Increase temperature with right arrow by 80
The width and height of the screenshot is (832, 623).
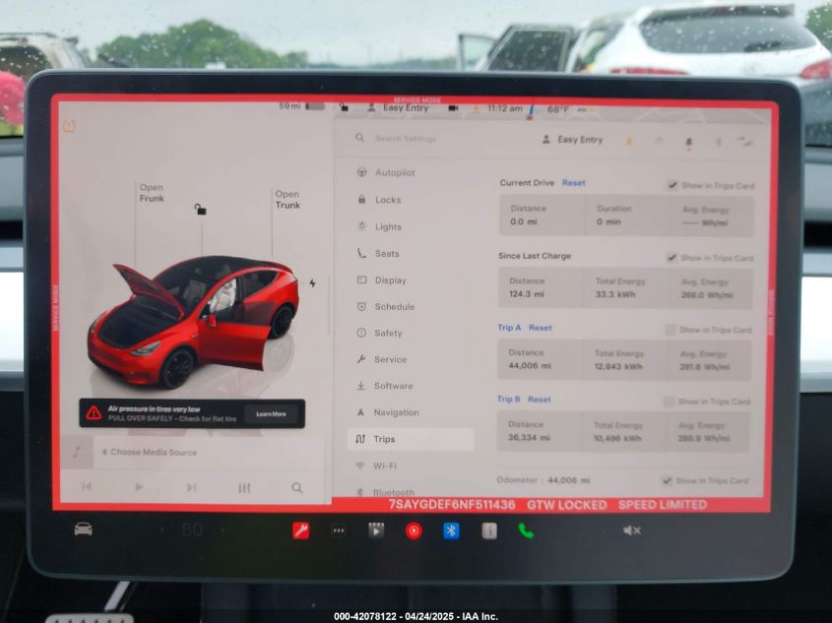223,530
